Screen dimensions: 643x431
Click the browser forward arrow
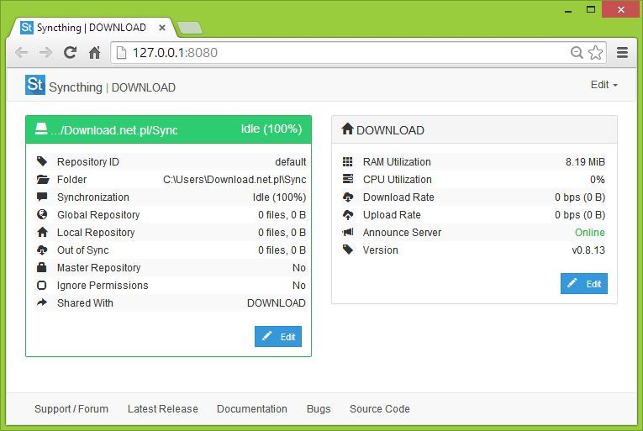click(46, 52)
